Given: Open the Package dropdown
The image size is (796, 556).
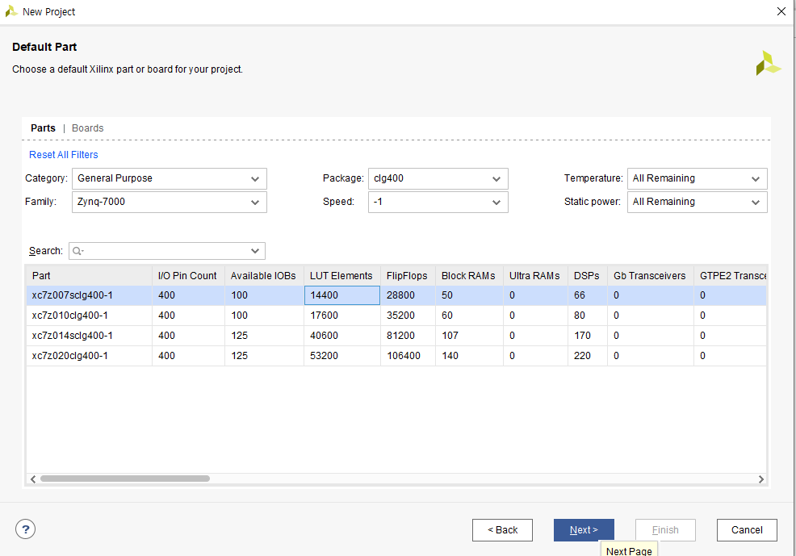Looking at the screenshot, I should point(438,178).
